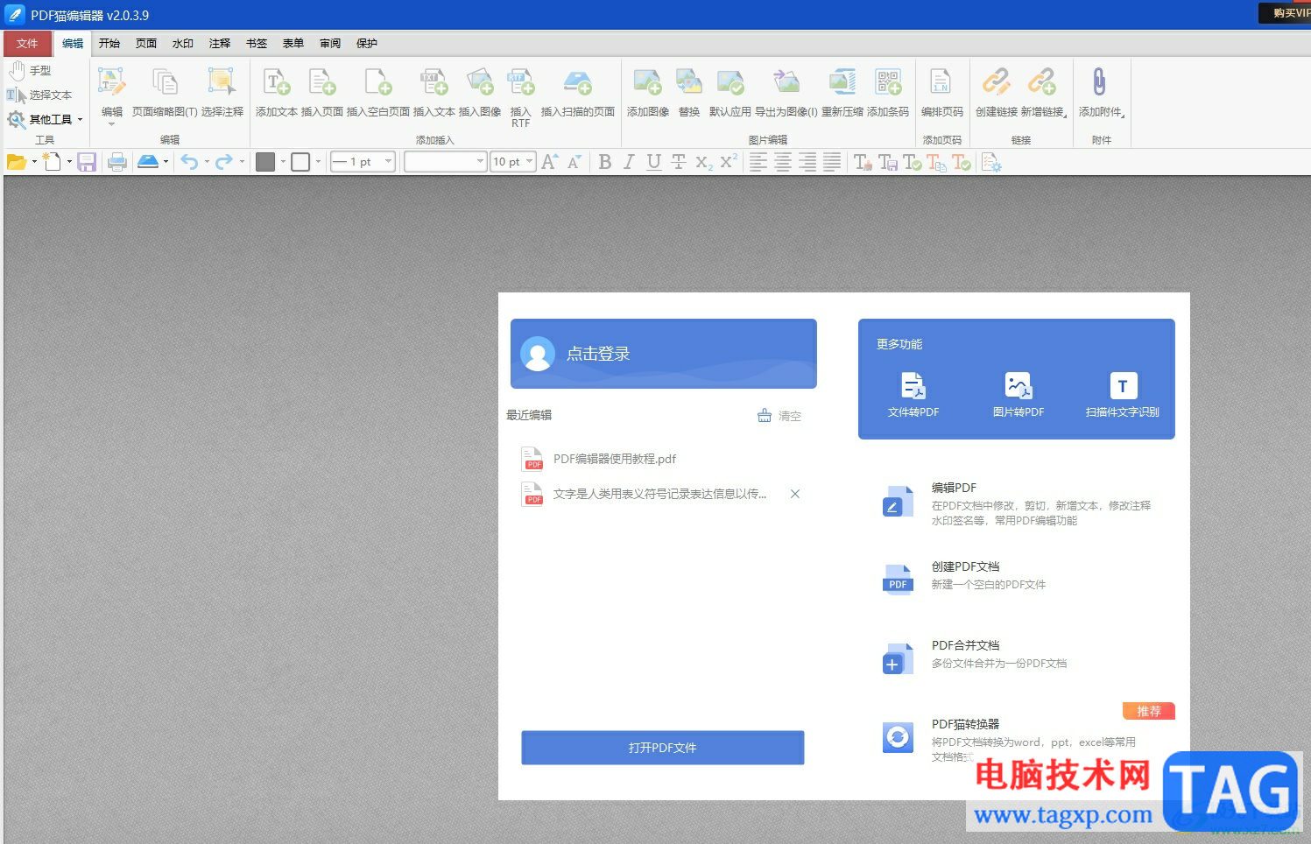Click File to PDF (文件转PDF)
Image resolution: width=1311 pixels, height=844 pixels.
coord(913,396)
